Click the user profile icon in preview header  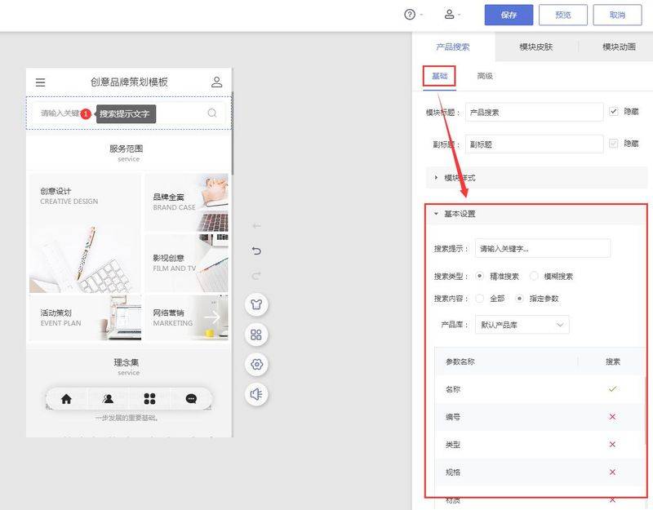216,82
